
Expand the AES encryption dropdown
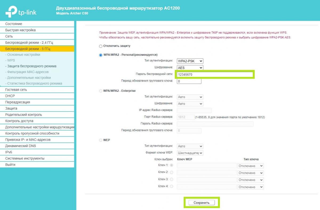pos(190,68)
